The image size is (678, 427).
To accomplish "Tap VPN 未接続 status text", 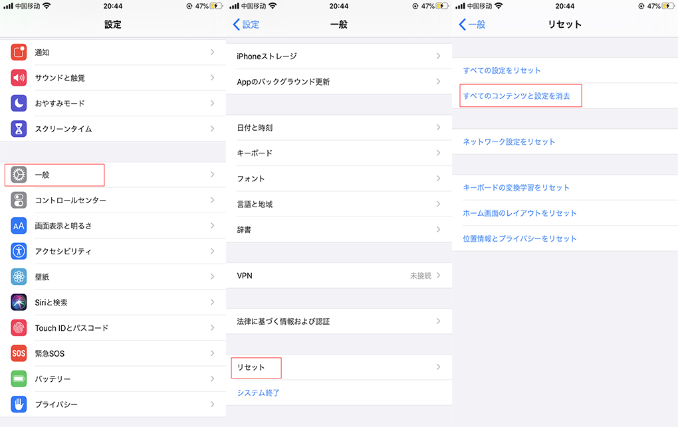I will click(x=421, y=276).
